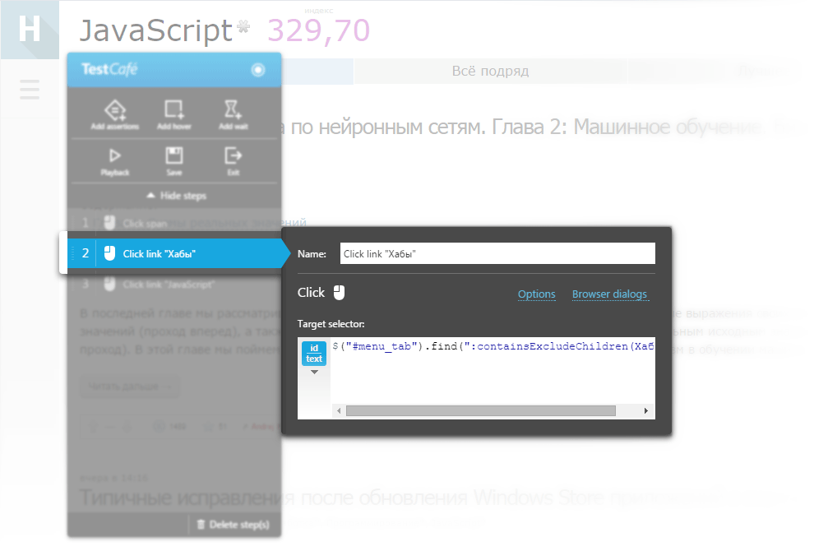Click in the Target selector code area
Viewport: 814px width, 551px height.
[x=493, y=370]
